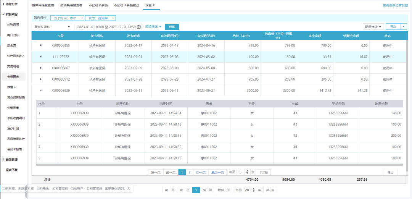The width and height of the screenshot is (412, 199).
Task: Click main table vertical scrollbar
Action: (407, 105)
